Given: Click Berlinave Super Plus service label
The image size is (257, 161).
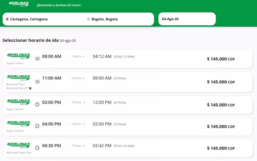Looking at the screenshot, I should (x=19, y=152).
